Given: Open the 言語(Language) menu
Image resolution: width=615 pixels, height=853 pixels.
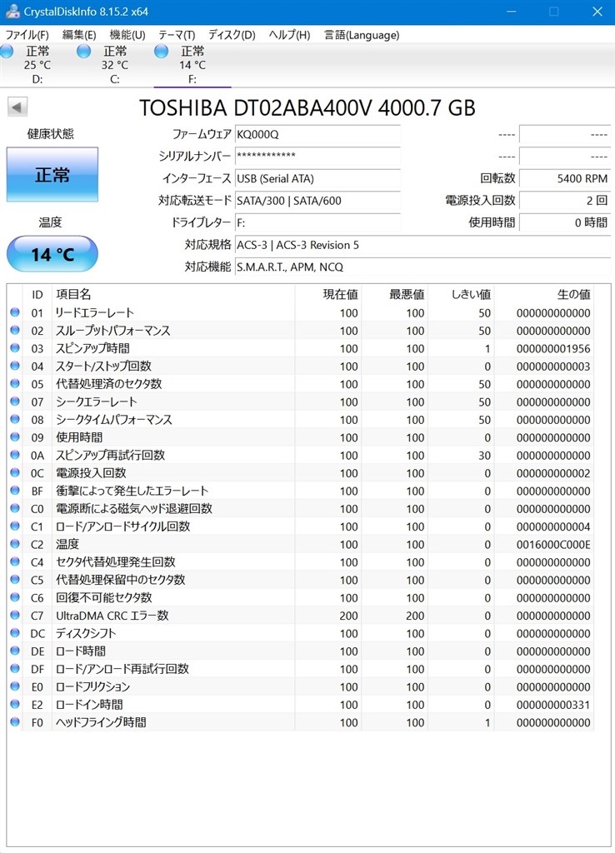Looking at the screenshot, I should point(362,35).
